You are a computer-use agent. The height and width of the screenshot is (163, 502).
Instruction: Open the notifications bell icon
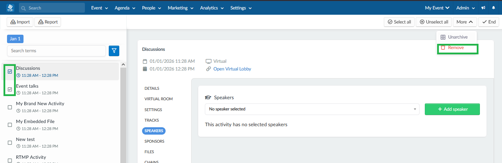pyautogui.click(x=494, y=8)
